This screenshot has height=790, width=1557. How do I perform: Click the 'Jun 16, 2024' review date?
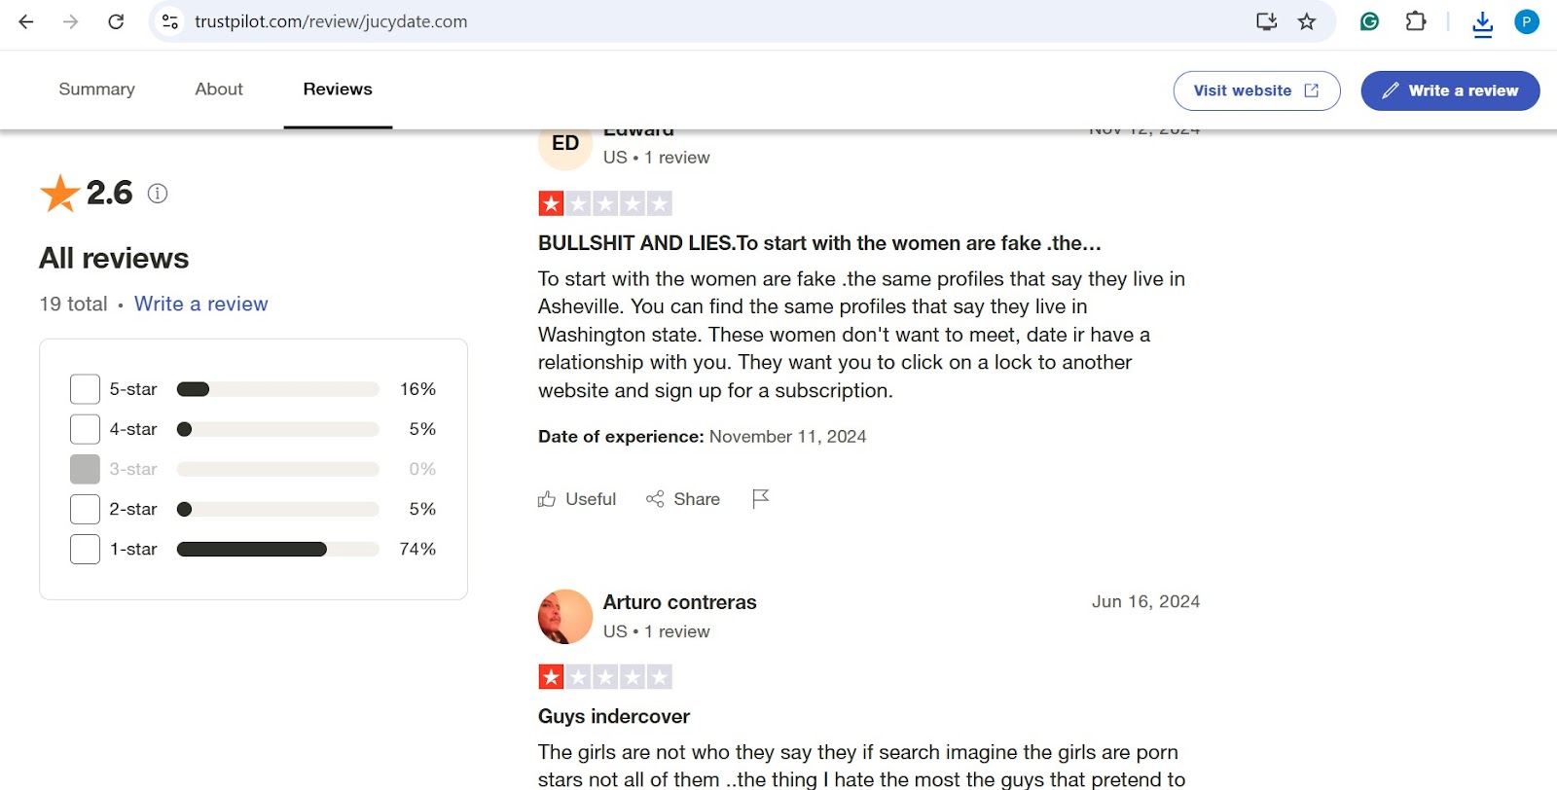coord(1145,601)
